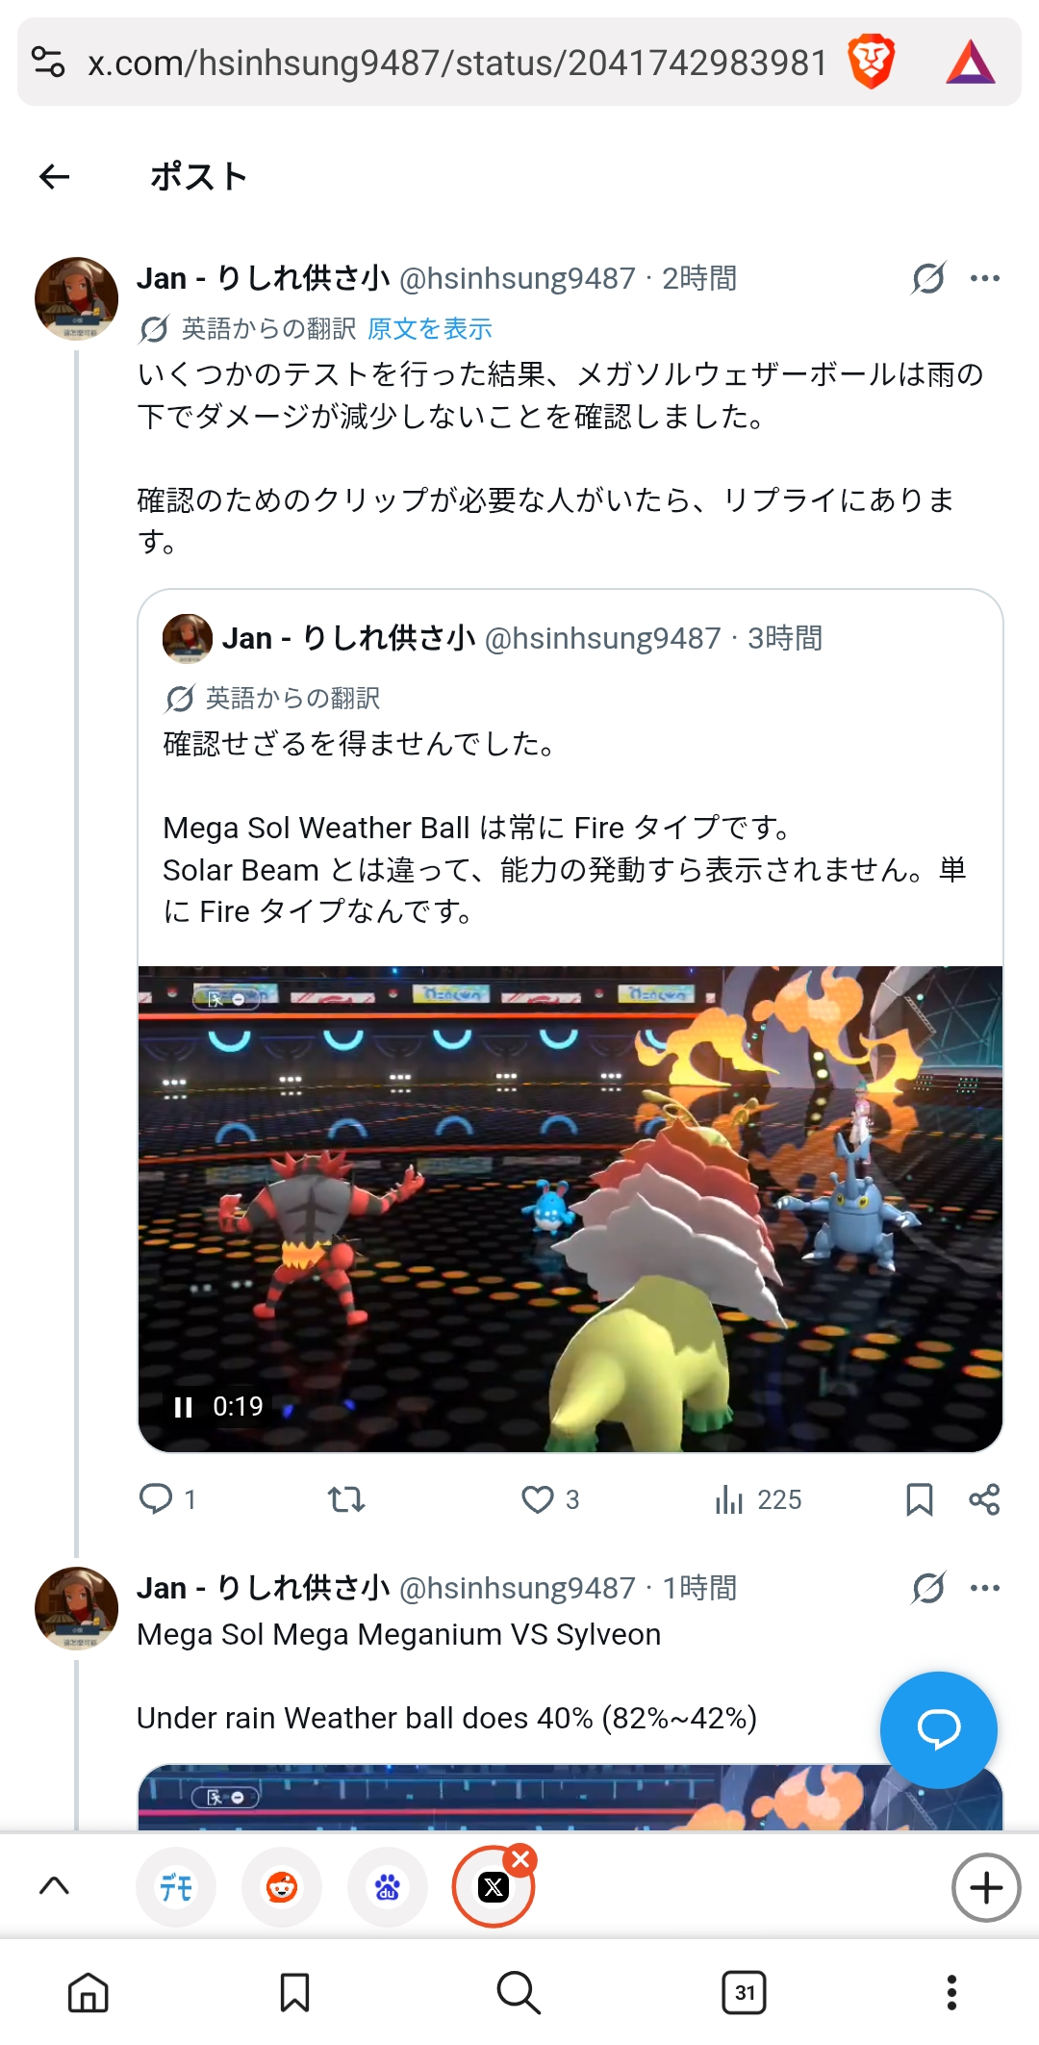Pause the video at 0:19

point(183,1407)
